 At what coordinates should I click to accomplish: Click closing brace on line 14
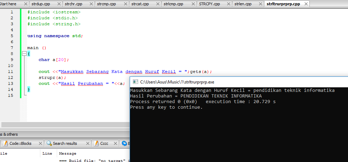point(29,90)
